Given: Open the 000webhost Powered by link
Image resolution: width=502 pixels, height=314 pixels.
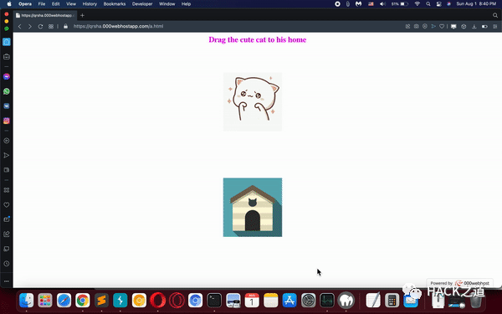Looking at the screenshot, I should pyautogui.click(x=459, y=283).
